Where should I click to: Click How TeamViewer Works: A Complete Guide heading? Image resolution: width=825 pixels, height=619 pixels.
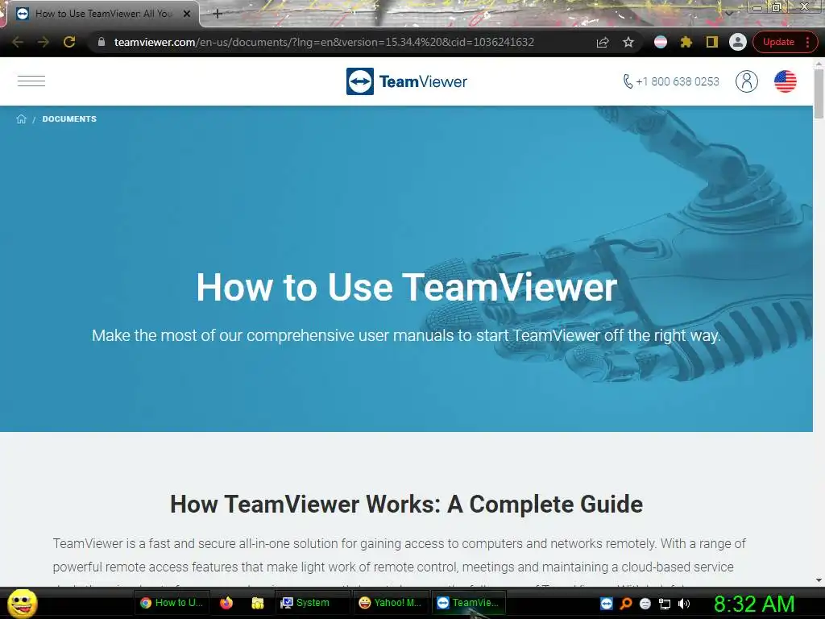[406, 504]
